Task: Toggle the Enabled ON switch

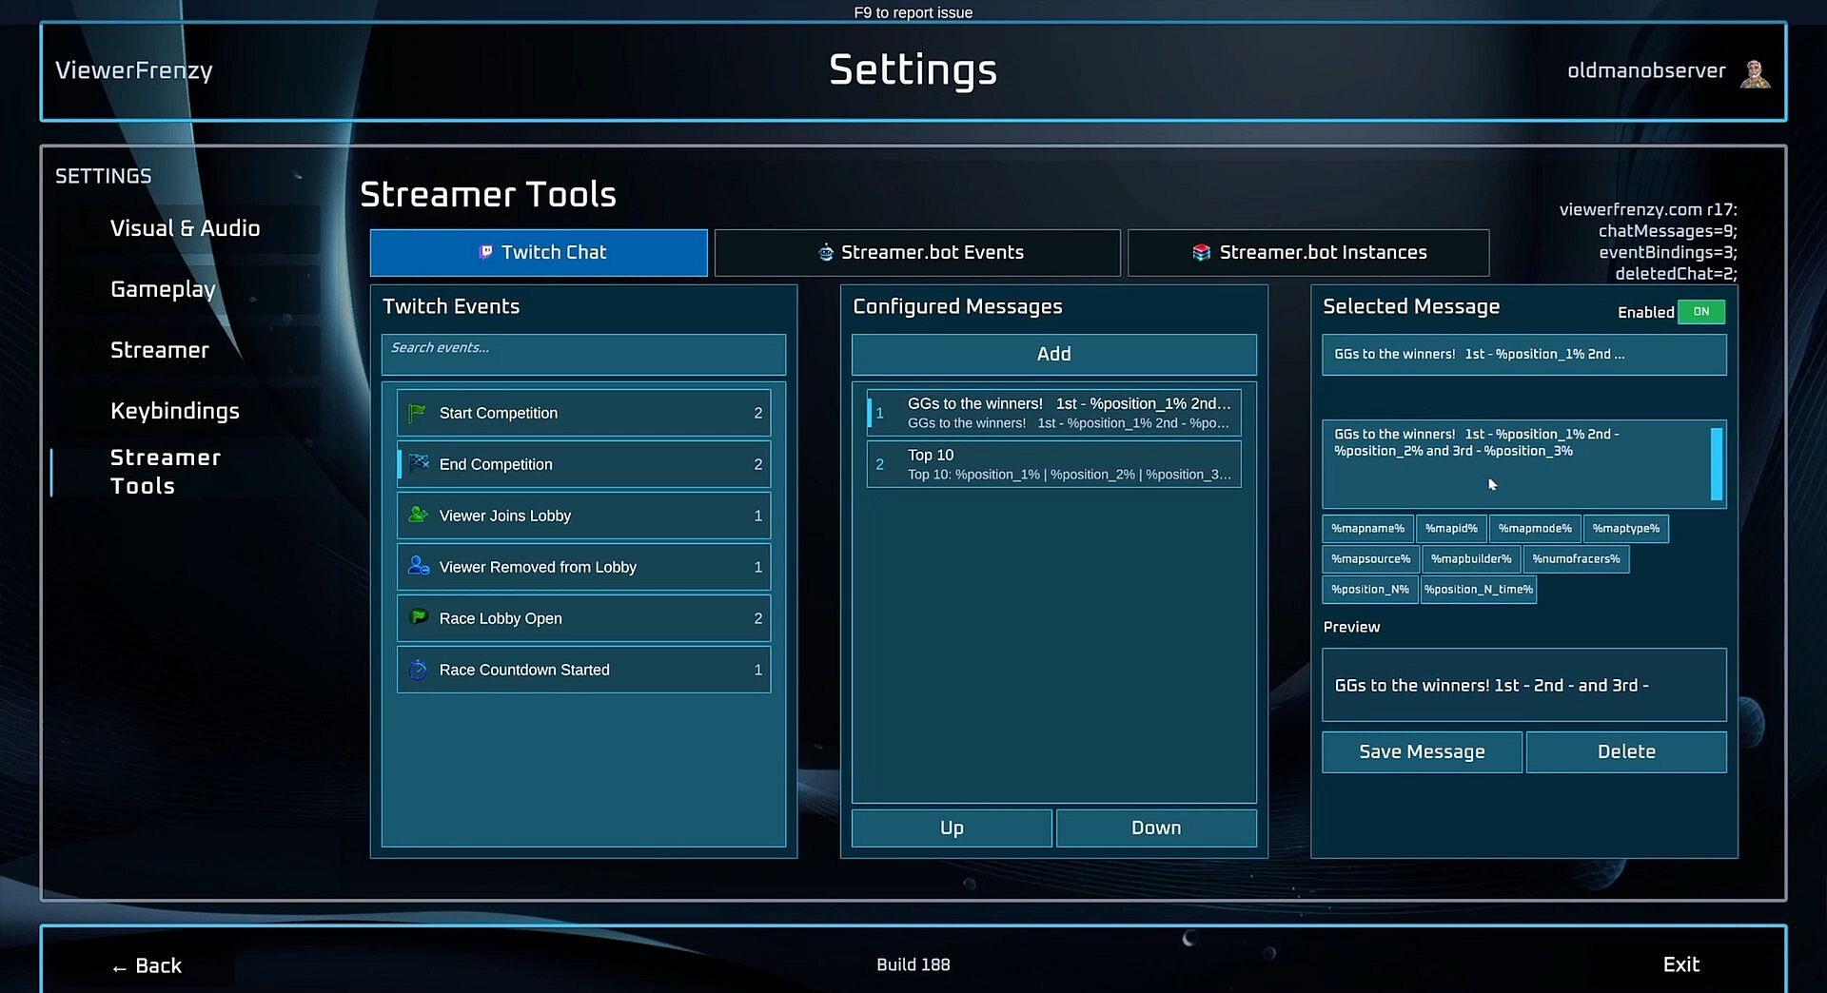Action: pyautogui.click(x=1700, y=312)
